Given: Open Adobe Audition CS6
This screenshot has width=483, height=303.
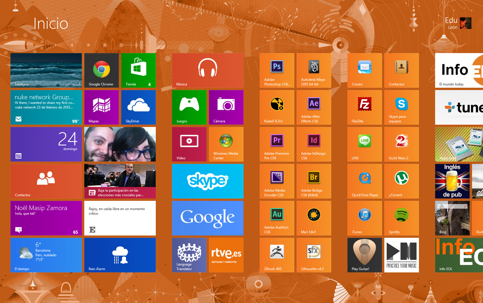Looking at the screenshot, I should click(x=277, y=218).
